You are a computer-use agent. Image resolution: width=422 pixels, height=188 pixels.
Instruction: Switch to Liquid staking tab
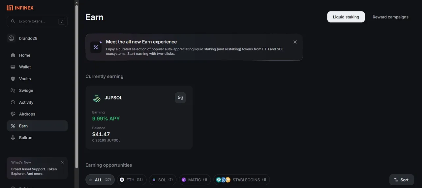click(x=346, y=17)
